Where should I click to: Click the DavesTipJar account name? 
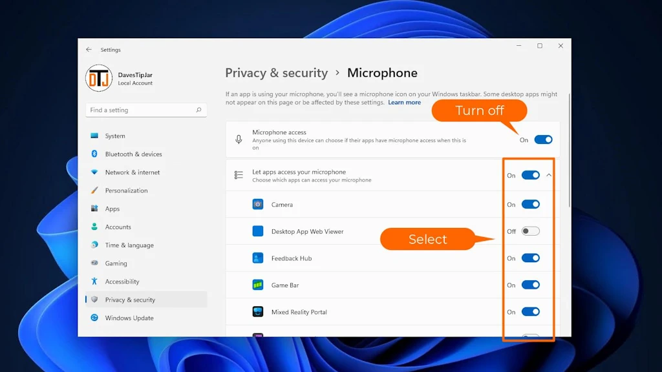click(135, 75)
